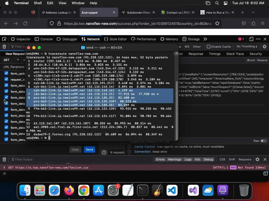Open the Timings tab
Screen dimensions: 269x201
click(215, 54)
